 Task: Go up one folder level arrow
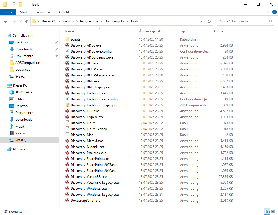(27, 21)
